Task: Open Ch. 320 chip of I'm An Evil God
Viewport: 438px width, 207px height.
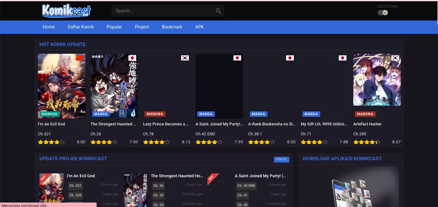Action: tap(75, 195)
